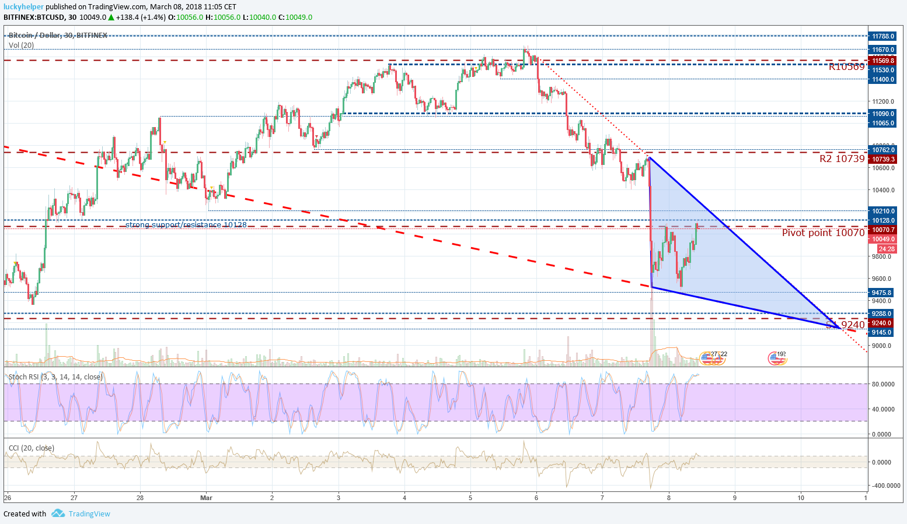Click the 80.0000 Stoch RSI level label
Image resolution: width=907 pixels, height=524 pixels.
tap(883, 384)
